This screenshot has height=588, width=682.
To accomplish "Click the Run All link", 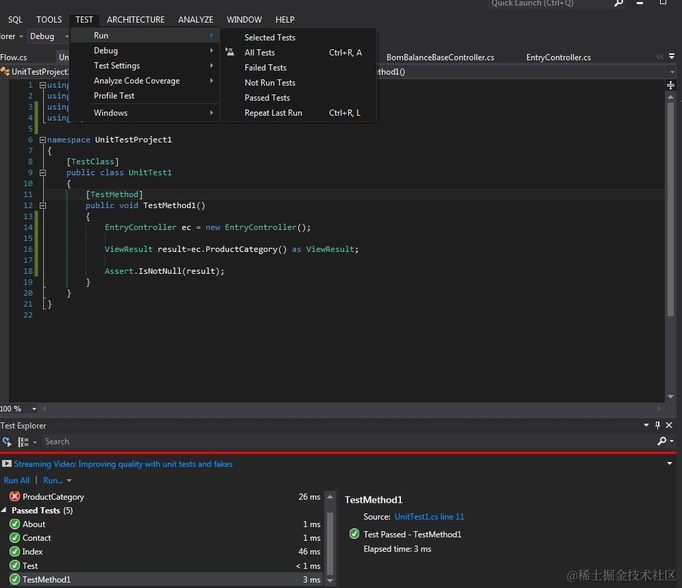I will (16, 481).
